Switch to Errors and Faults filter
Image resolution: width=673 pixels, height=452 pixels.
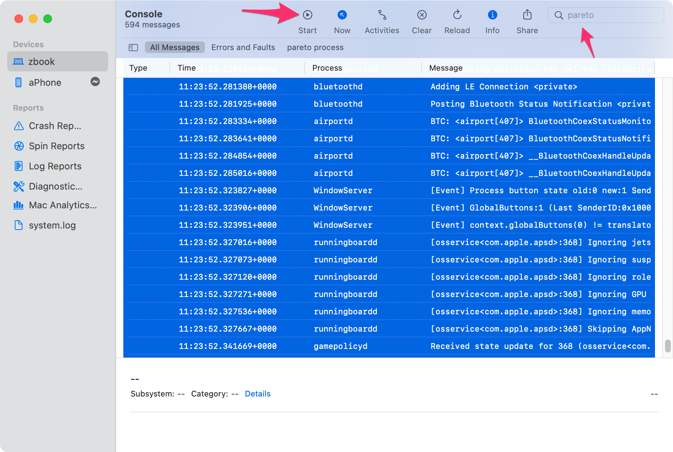[243, 48]
